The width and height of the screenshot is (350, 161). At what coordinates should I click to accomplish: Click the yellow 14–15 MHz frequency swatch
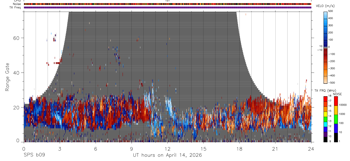point(325,114)
